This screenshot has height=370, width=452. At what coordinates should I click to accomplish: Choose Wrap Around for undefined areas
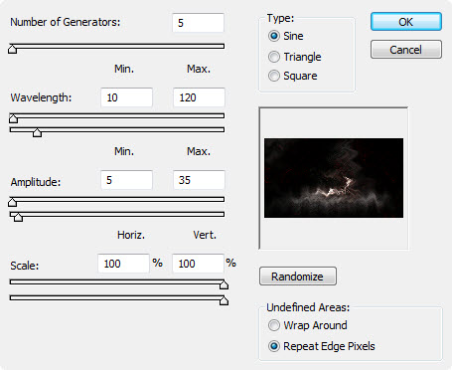click(308, 325)
